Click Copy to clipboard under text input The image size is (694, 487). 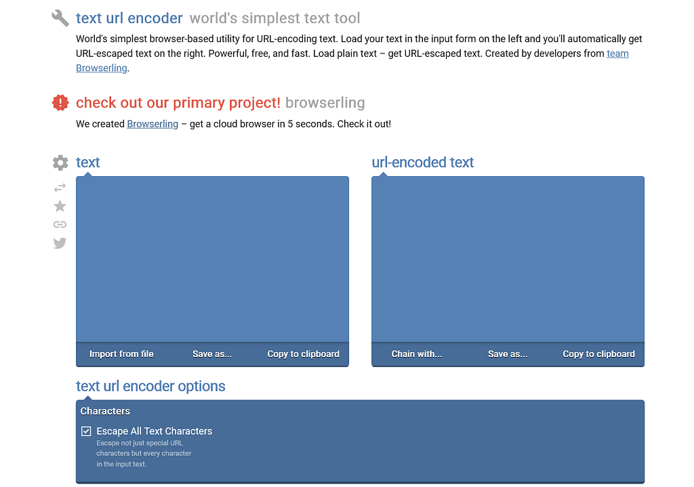click(303, 354)
